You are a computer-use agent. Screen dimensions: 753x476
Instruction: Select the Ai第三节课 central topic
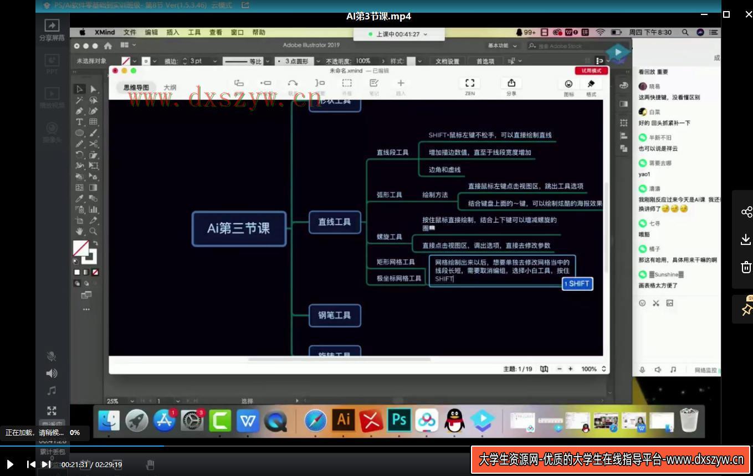(x=239, y=228)
